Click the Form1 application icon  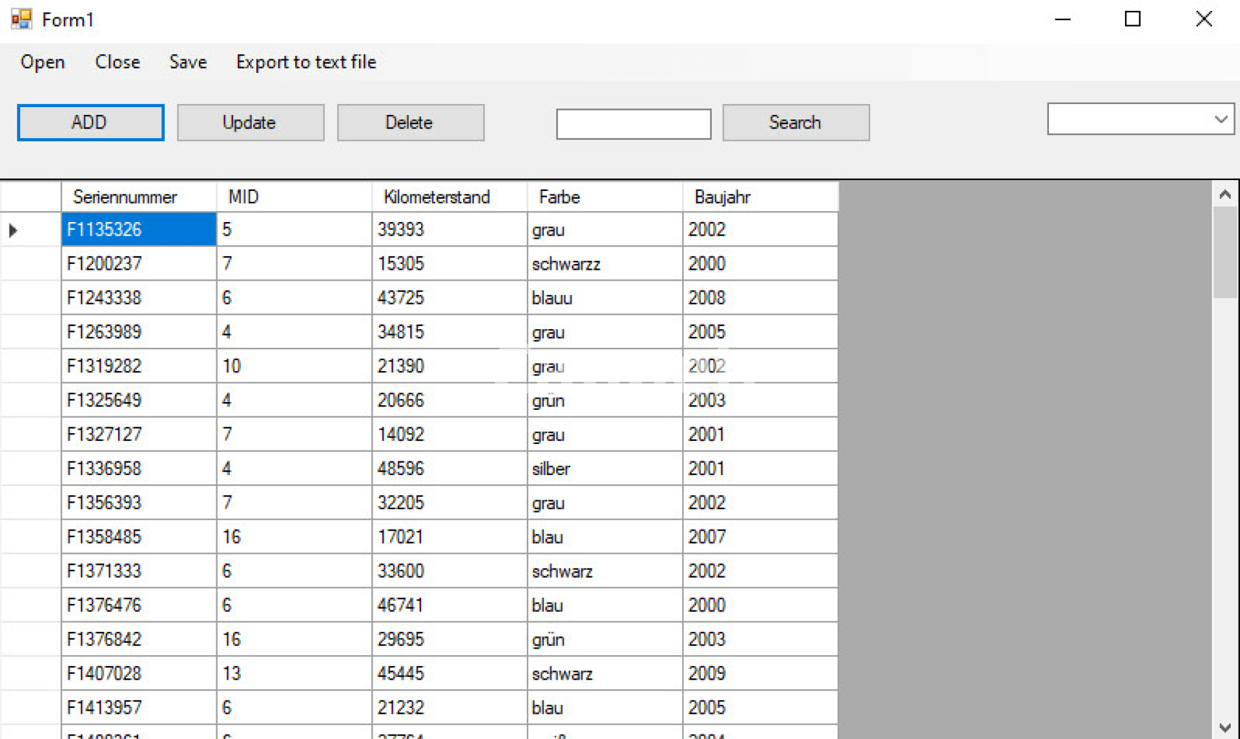pos(21,19)
